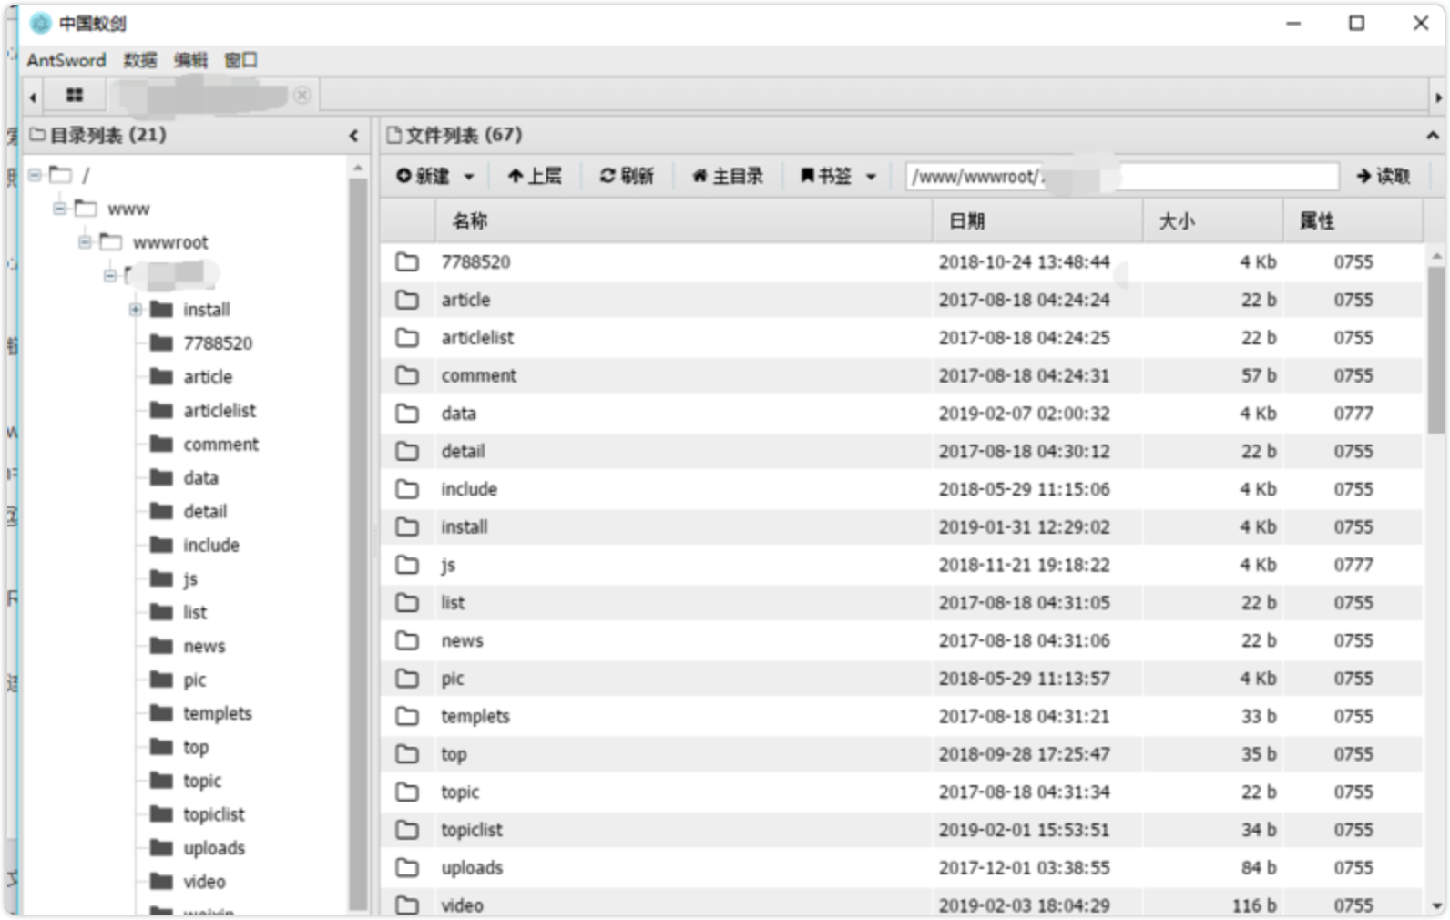This screenshot has height=920, width=1450.
Task: Select the install row in file list
Action: coord(902,527)
